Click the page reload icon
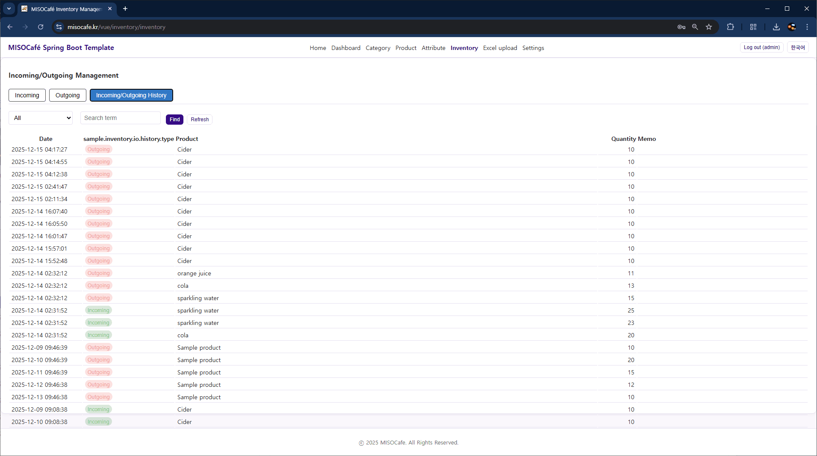Image resolution: width=817 pixels, height=456 pixels. pyautogui.click(x=41, y=26)
